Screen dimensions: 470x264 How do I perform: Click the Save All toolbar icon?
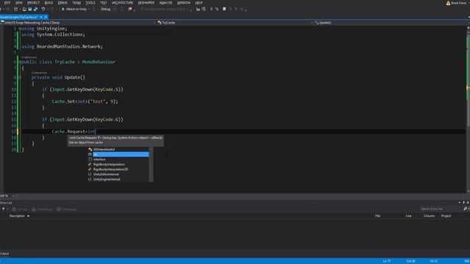coord(35,10)
